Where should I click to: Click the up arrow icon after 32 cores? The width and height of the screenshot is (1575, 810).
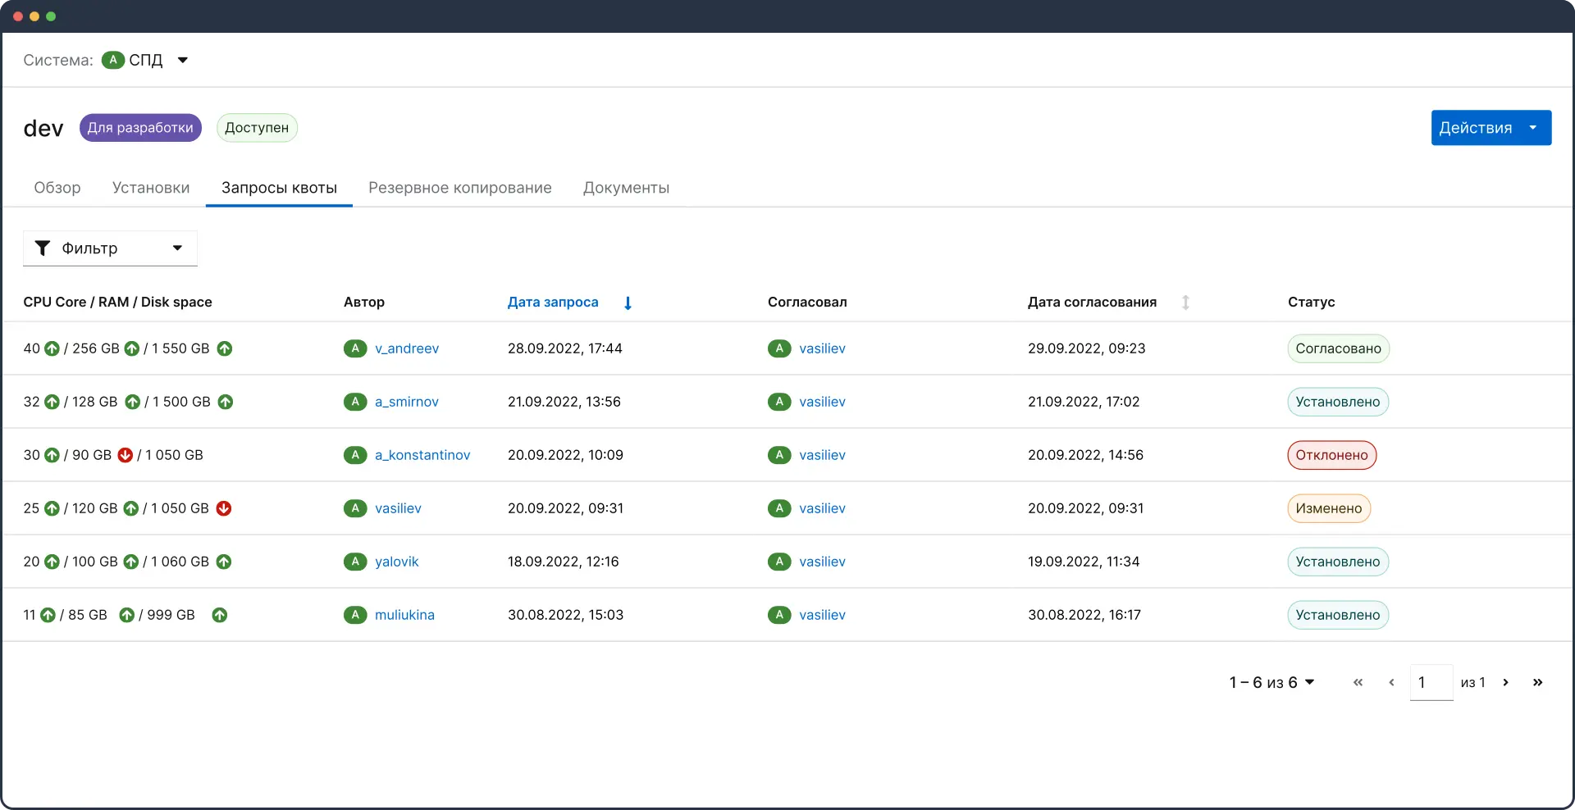[52, 402]
